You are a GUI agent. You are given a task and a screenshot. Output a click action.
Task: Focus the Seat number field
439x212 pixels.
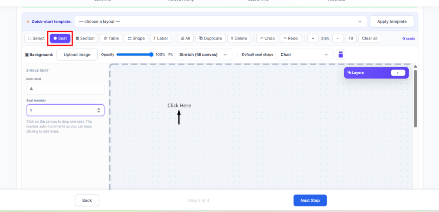coord(65,110)
